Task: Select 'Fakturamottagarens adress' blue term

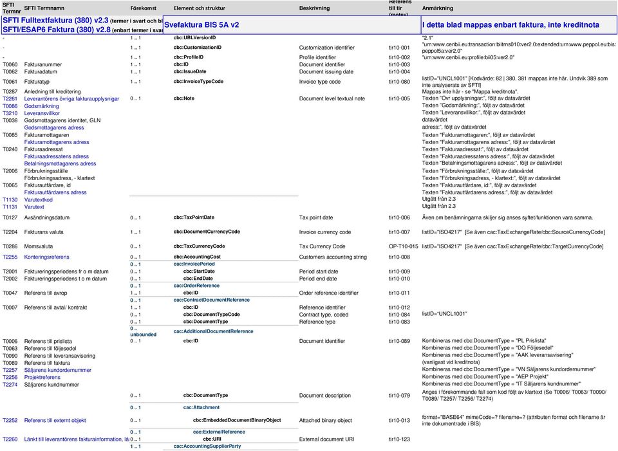Action: [57, 142]
